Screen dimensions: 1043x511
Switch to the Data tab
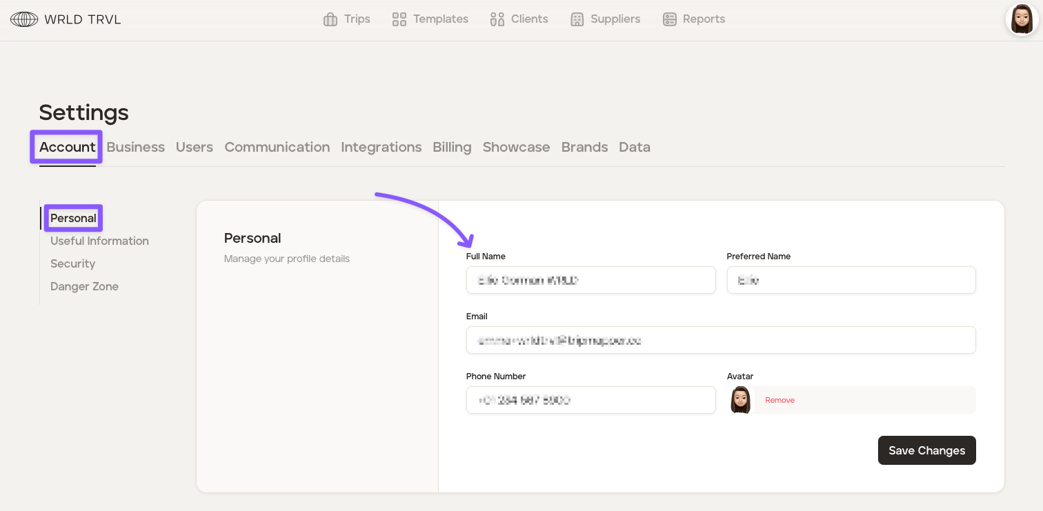[x=634, y=147]
